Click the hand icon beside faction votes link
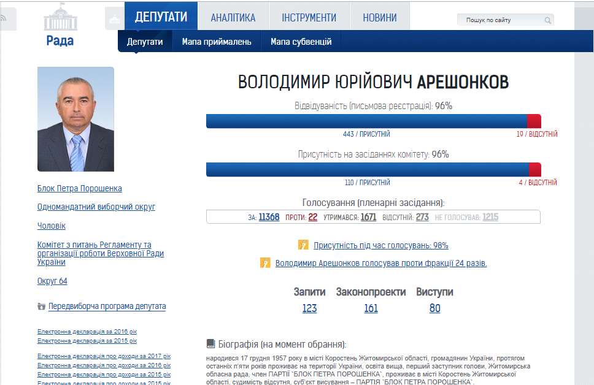This screenshot has height=385, width=594. pyautogui.click(x=265, y=263)
